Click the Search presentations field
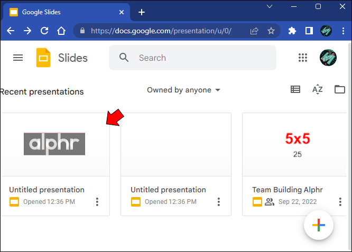The height and width of the screenshot is (252, 352). coord(201,58)
